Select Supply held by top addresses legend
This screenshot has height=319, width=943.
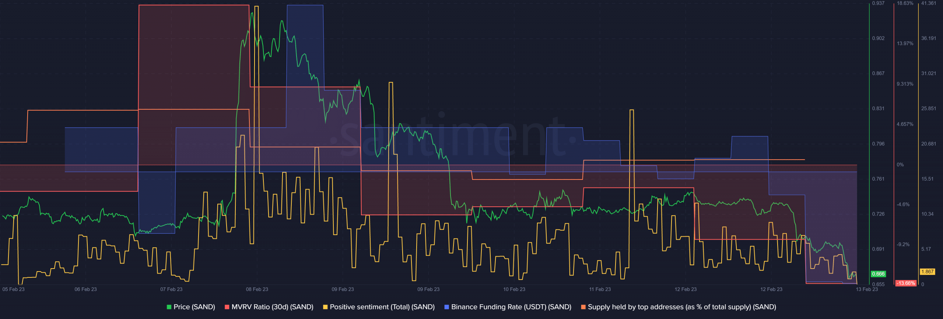point(682,307)
